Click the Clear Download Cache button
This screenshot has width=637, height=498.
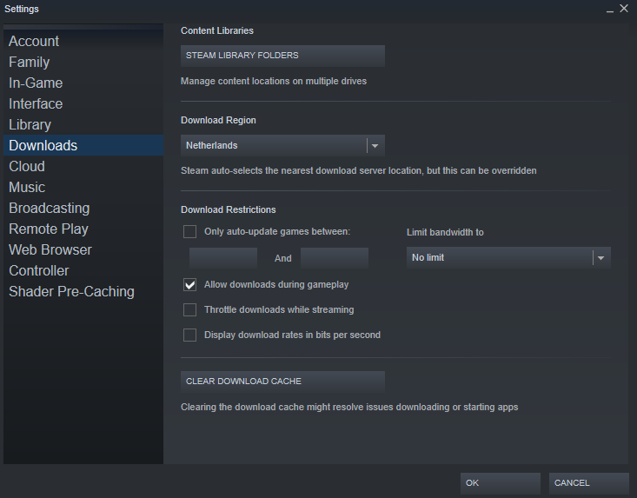(282, 382)
